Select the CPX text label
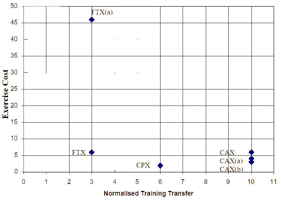The image size is (281, 200). pyautogui.click(x=143, y=165)
